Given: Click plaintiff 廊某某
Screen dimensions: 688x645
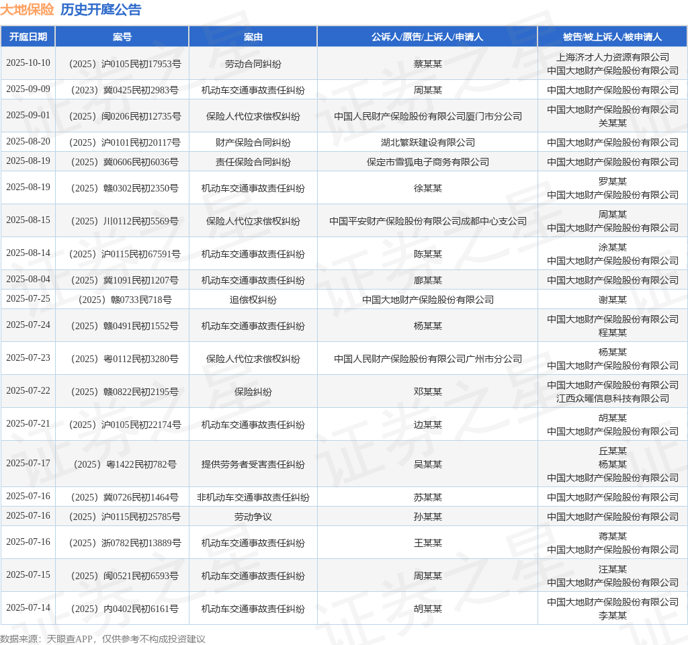Looking at the screenshot, I should [x=428, y=280].
